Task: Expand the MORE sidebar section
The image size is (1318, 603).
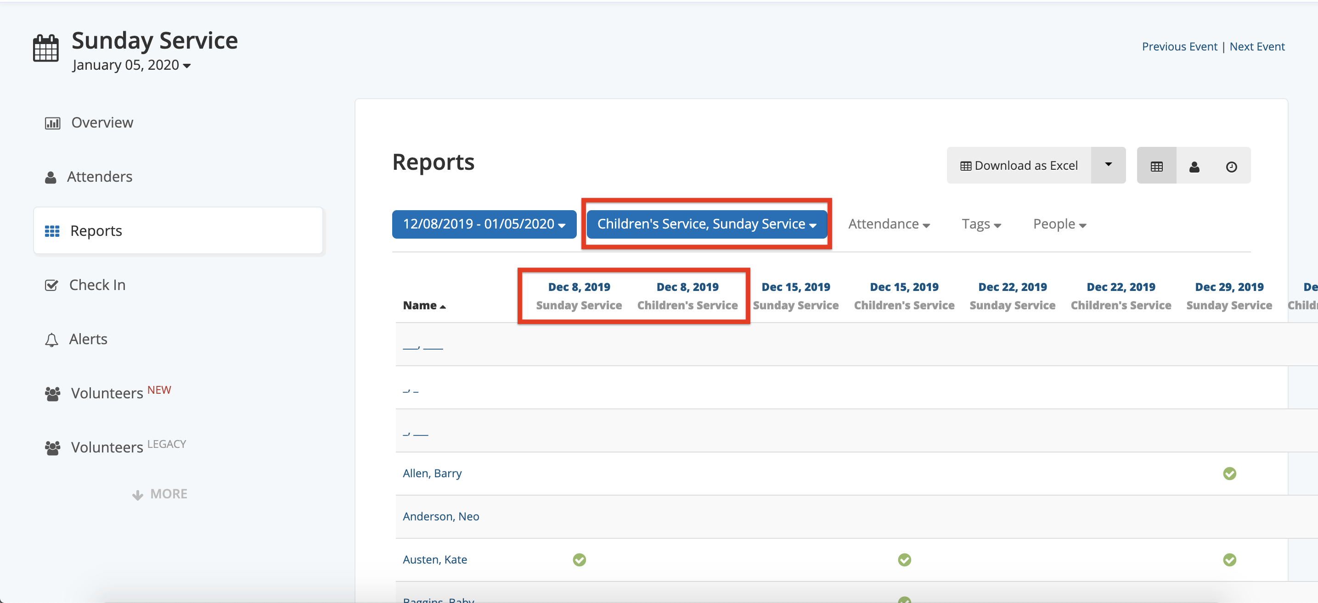Action: click(x=160, y=494)
